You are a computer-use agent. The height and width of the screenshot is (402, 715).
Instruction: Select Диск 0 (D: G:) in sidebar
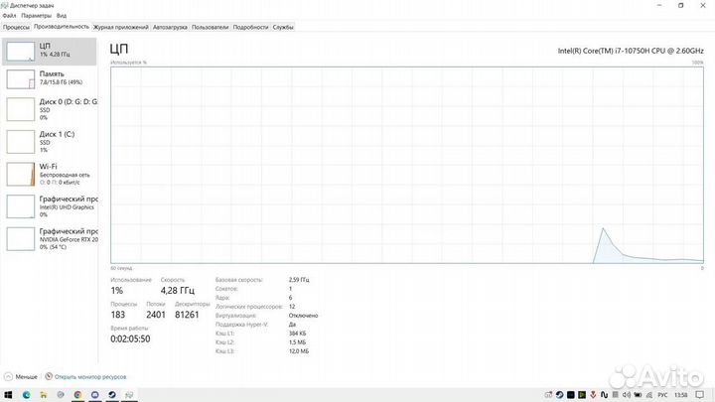tap(50, 109)
